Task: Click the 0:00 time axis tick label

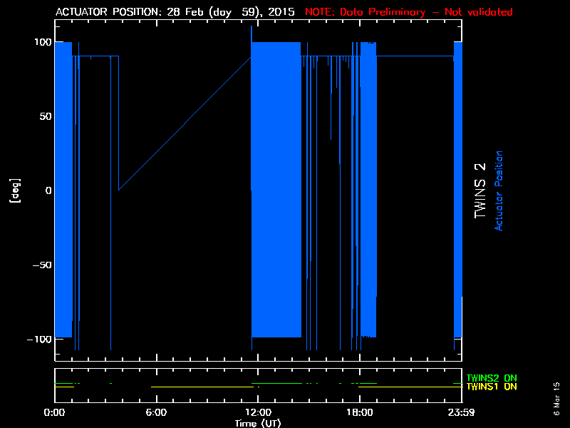Action: point(55,412)
